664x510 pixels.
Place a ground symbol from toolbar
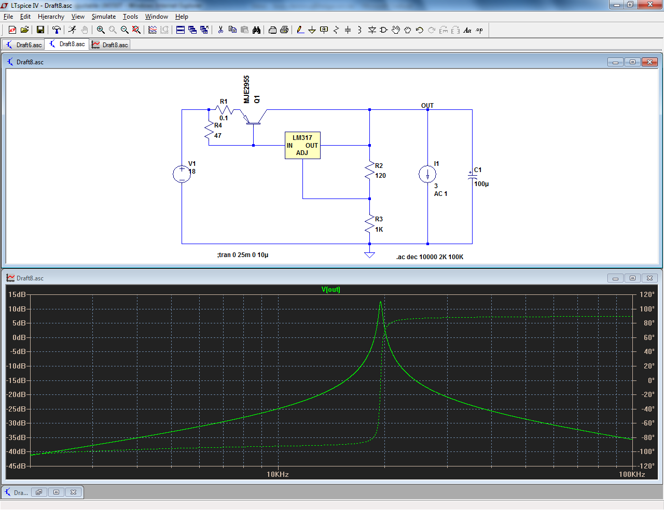[x=312, y=30]
